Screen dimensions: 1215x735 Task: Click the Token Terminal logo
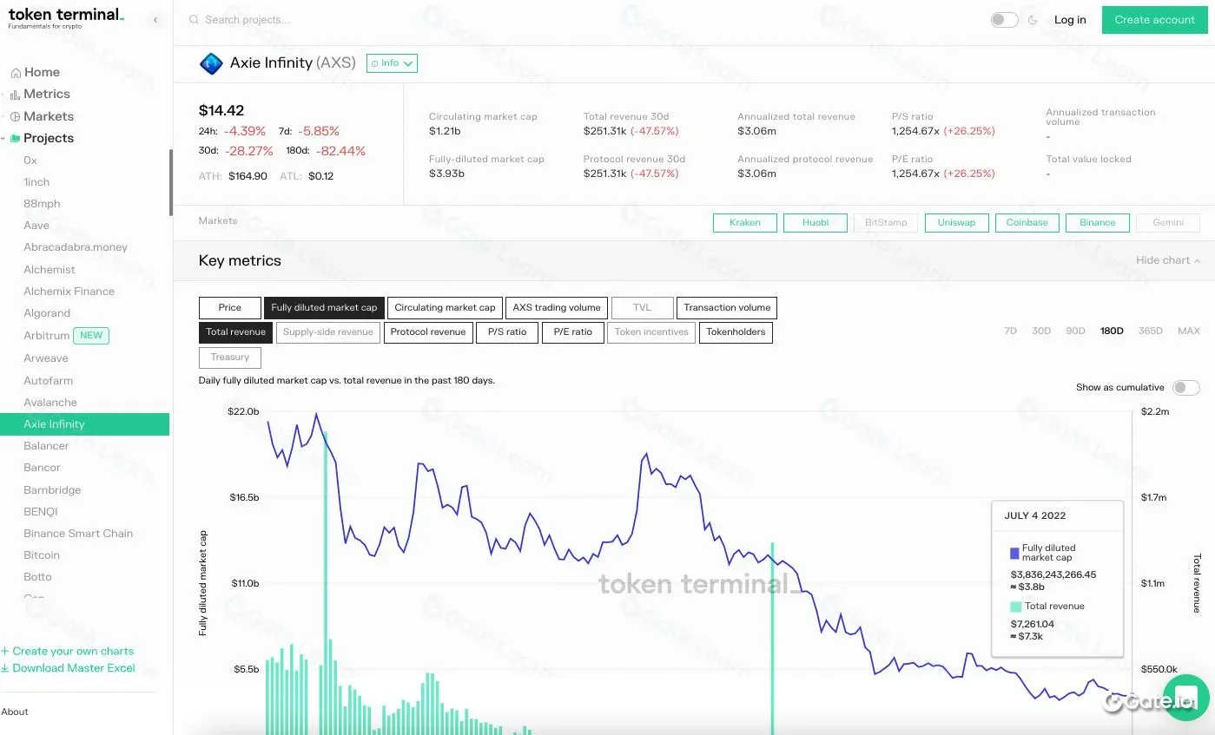pyautogui.click(x=65, y=19)
